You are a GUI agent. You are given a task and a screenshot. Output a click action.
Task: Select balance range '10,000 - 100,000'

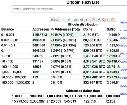tap(14, 77)
